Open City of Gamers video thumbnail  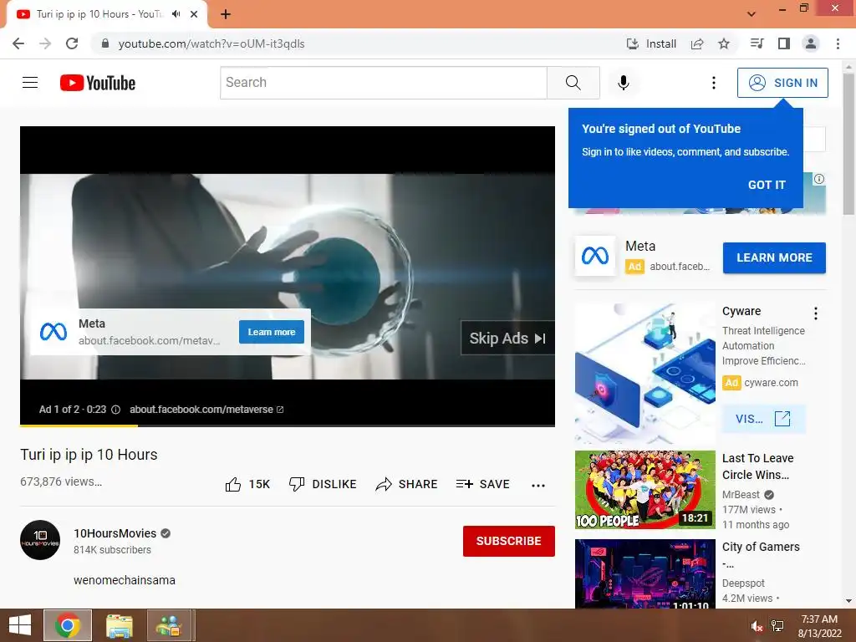645,573
